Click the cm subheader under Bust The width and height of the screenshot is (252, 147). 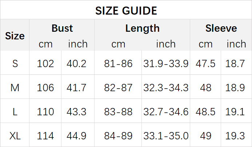click(x=45, y=44)
